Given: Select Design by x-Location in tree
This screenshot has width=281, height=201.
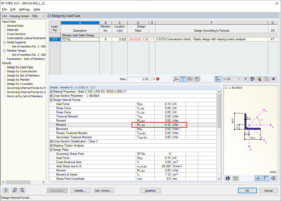Looking at the screenshot, I should point(20,84).
